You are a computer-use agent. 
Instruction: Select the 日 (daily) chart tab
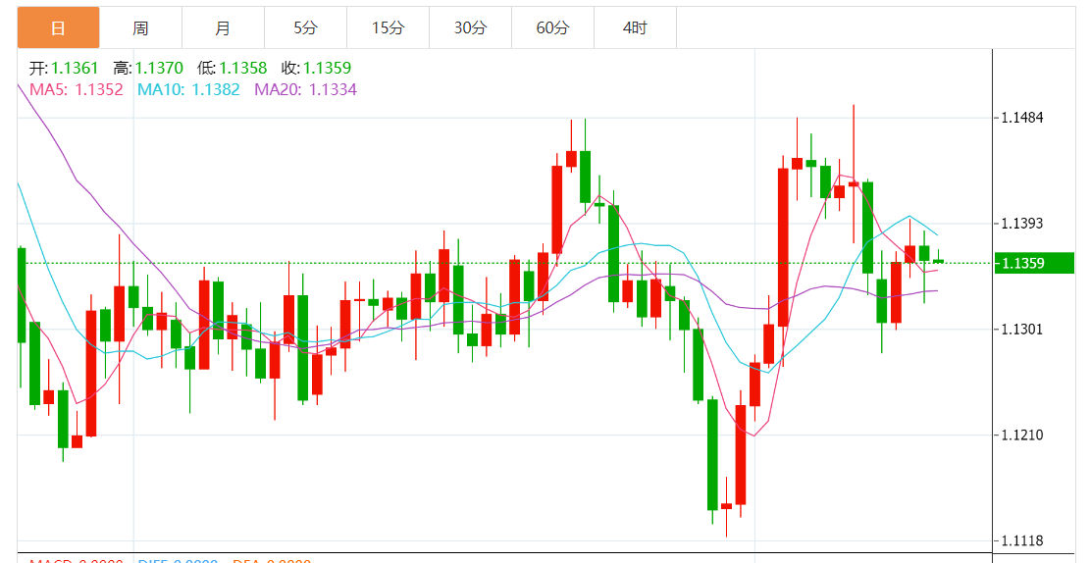[58, 28]
